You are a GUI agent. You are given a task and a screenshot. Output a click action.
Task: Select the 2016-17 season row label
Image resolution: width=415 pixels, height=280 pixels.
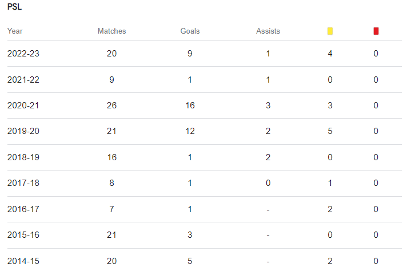point(23,209)
